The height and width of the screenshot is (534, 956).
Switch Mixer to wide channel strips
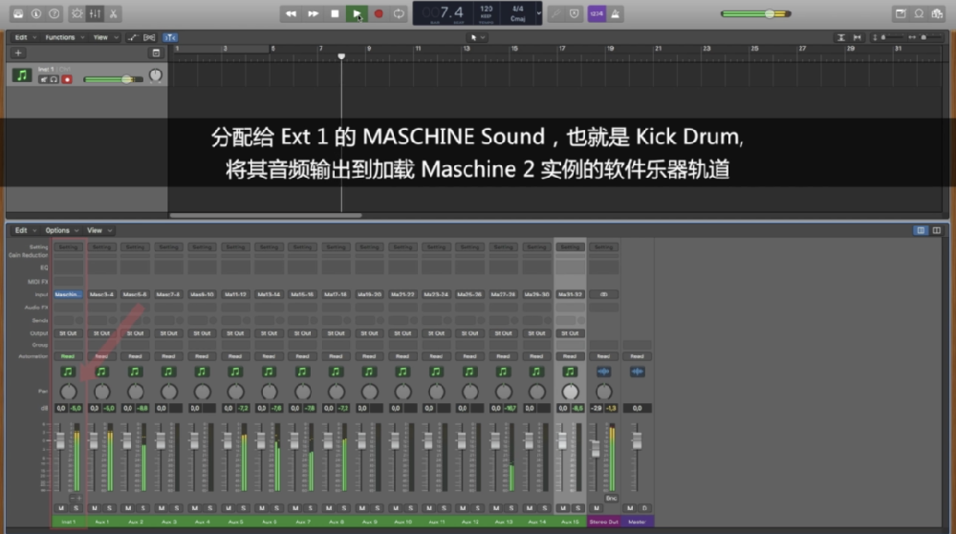pos(937,231)
